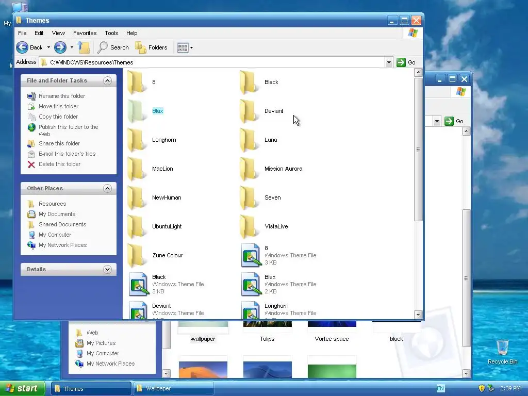Open My Network Places in Themes sidebar
528x396 pixels.
(62, 245)
